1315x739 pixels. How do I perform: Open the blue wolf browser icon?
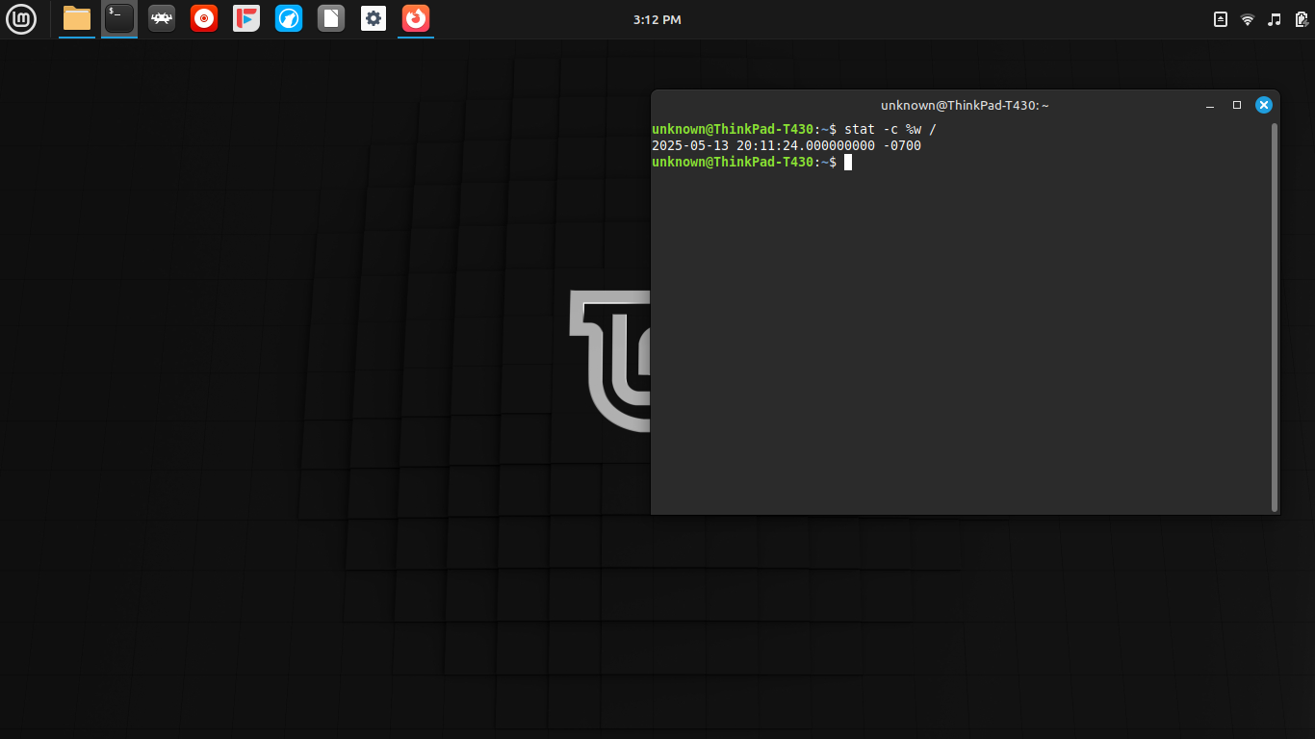289,18
